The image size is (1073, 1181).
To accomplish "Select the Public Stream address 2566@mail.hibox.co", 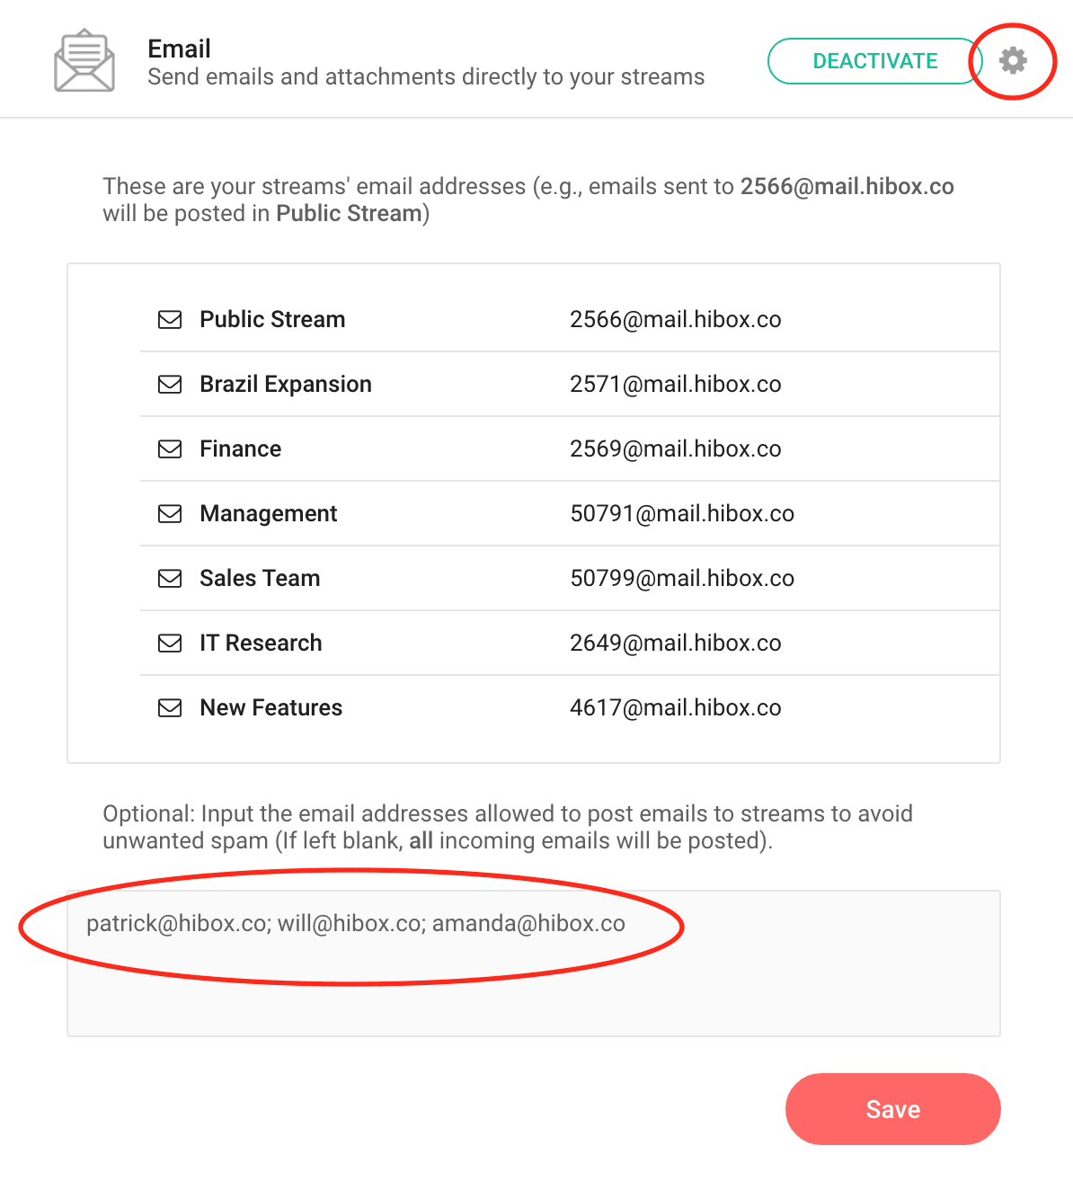I will (x=676, y=320).
